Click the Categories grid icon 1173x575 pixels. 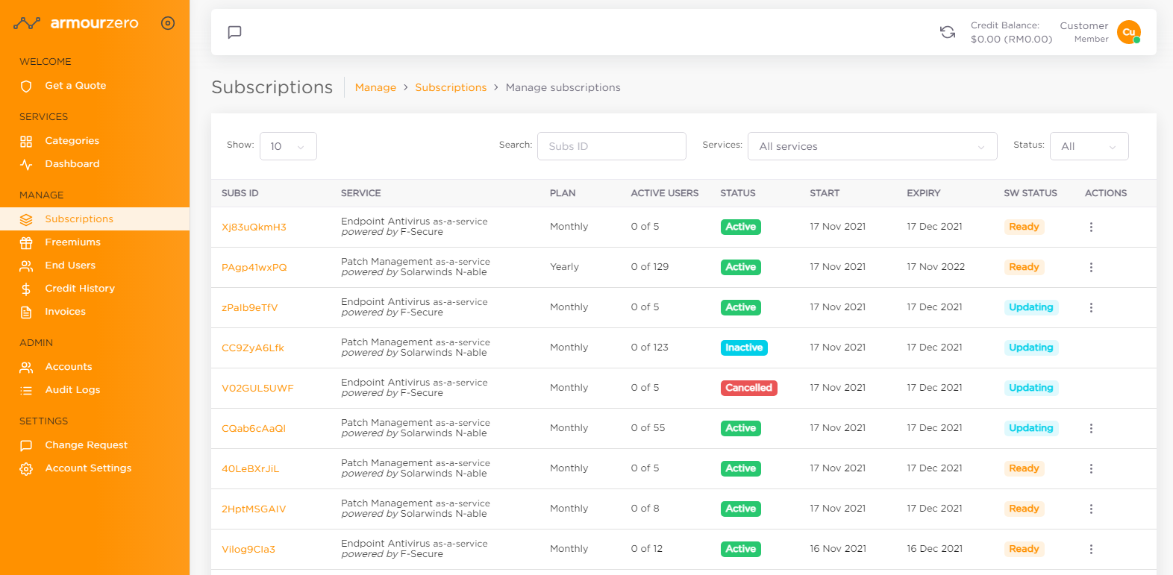tap(26, 141)
